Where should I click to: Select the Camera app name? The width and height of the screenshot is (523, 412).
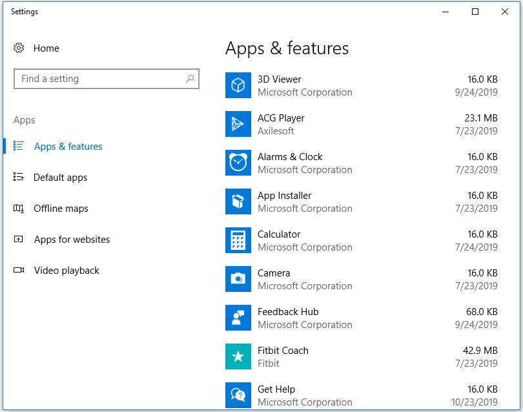274,273
